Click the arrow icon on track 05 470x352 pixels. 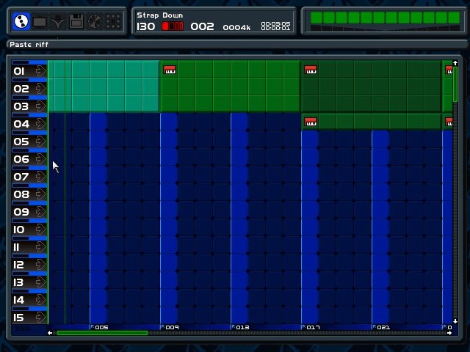(x=40, y=142)
